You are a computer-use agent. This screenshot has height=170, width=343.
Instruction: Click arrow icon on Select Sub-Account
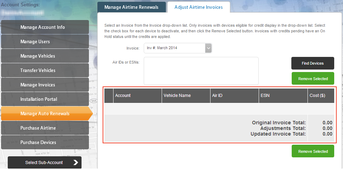tap(76, 162)
